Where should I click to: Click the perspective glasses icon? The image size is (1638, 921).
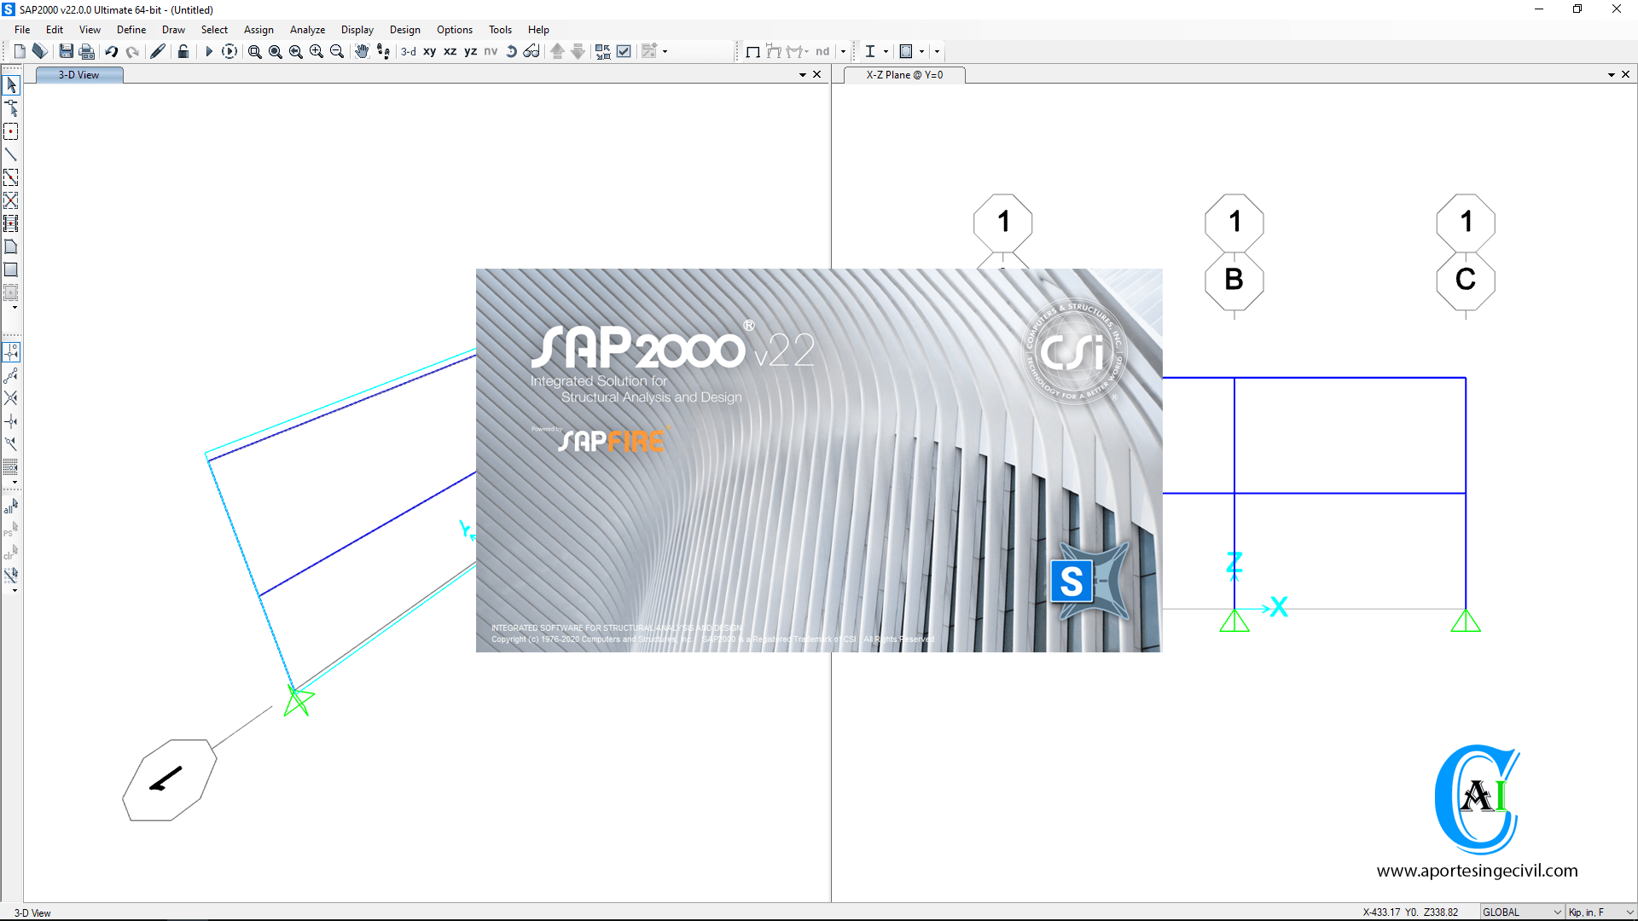click(x=531, y=51)
